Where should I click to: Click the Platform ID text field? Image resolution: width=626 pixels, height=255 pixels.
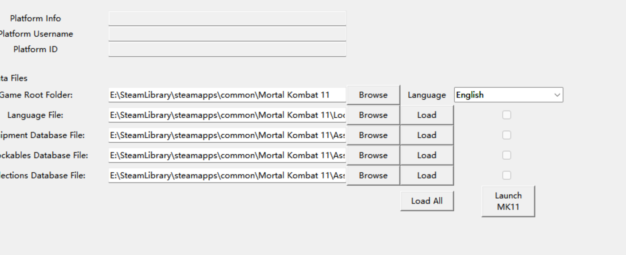click(x=227, y=49)
